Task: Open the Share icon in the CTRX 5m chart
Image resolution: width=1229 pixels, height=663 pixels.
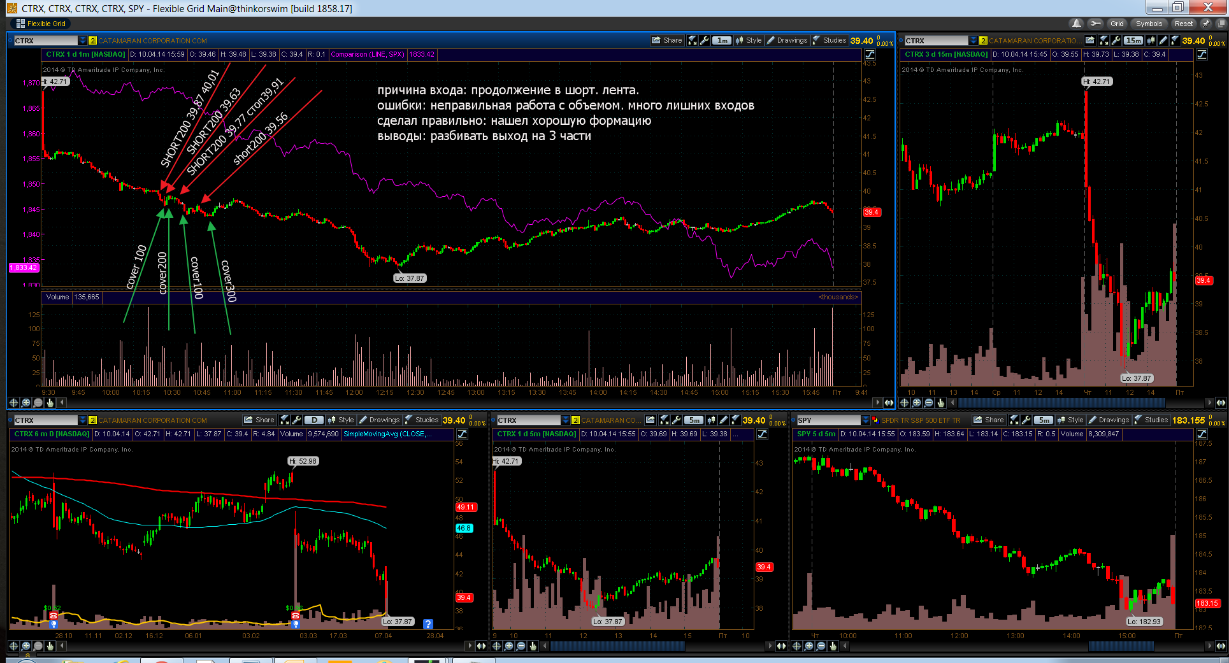Action: 650,420
